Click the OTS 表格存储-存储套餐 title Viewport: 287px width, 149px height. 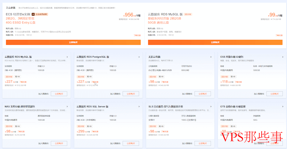coord(233,107)
